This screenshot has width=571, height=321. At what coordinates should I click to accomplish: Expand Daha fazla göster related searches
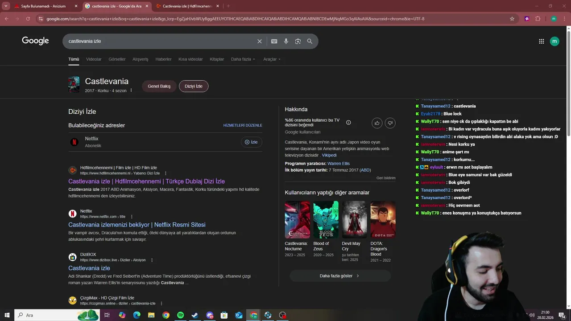click(x=340, y=276)
